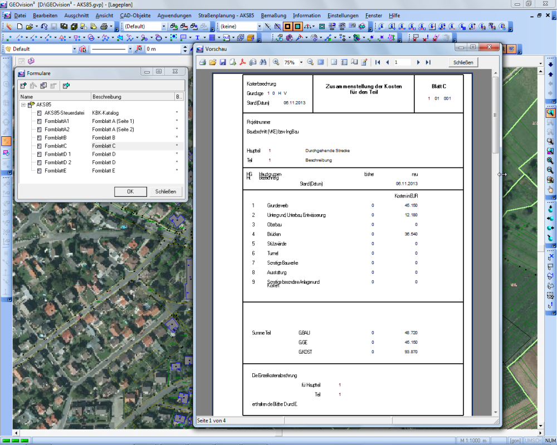Zoom in with the magnifier plus icon in Vorschau
This screenshot has height=445, width=557.
(x=276, y=62)
